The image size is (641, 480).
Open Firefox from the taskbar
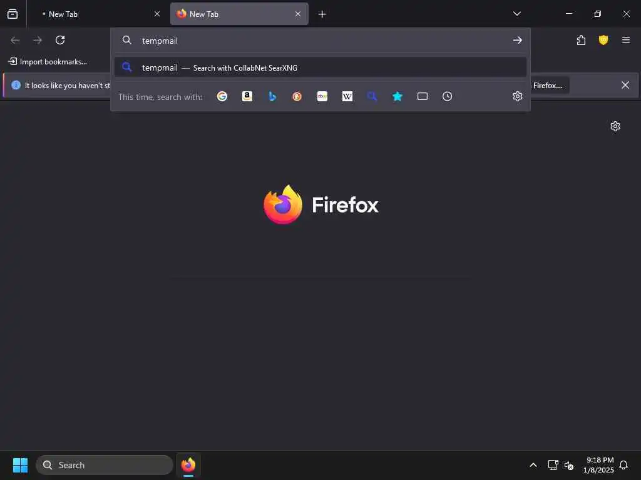point(188,465)
